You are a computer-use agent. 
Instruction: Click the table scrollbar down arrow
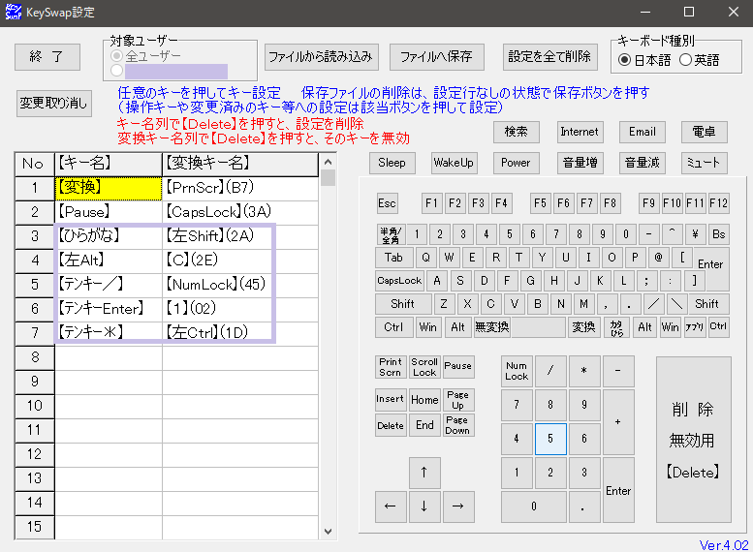(328, 532)
